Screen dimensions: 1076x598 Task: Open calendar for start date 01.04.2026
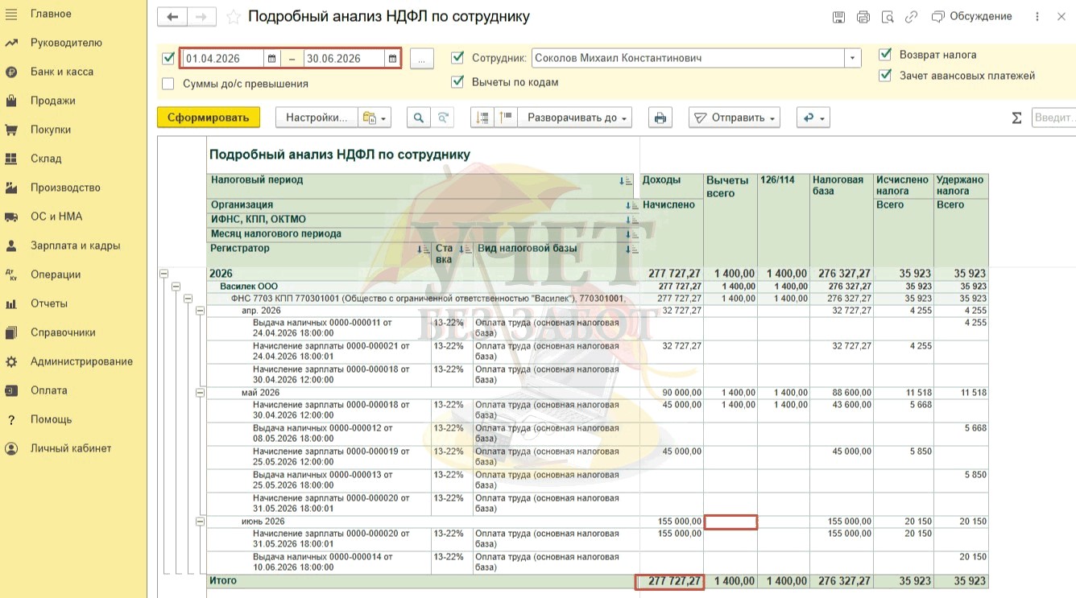pyautogui.click(x=271, y=59)
